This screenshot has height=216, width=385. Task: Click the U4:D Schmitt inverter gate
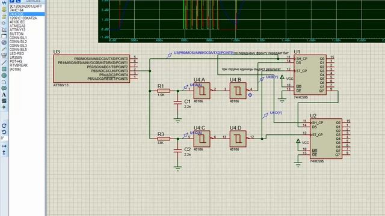tap(238, 139)
